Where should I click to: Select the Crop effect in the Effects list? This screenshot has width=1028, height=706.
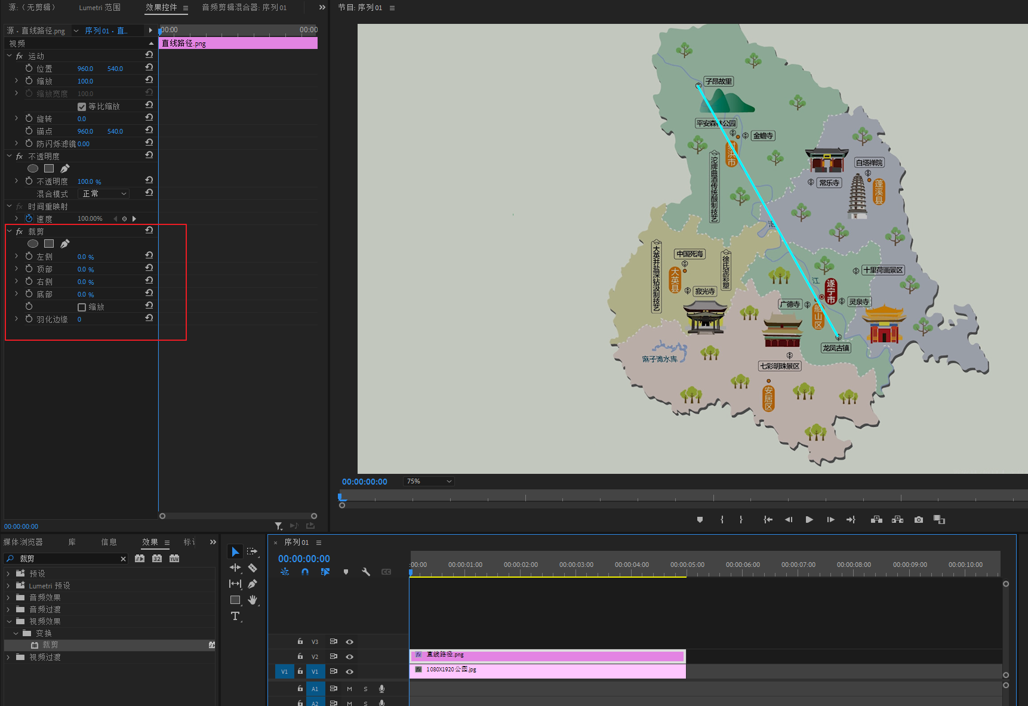pos(50,645)
